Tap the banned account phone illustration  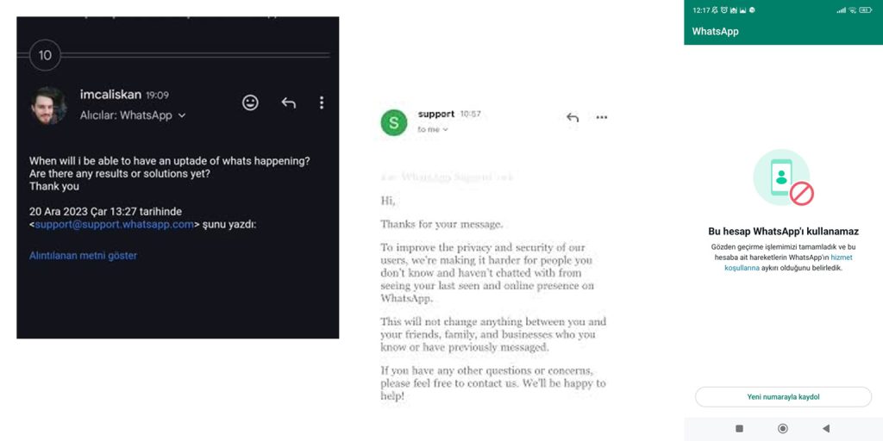click(782, 178)
